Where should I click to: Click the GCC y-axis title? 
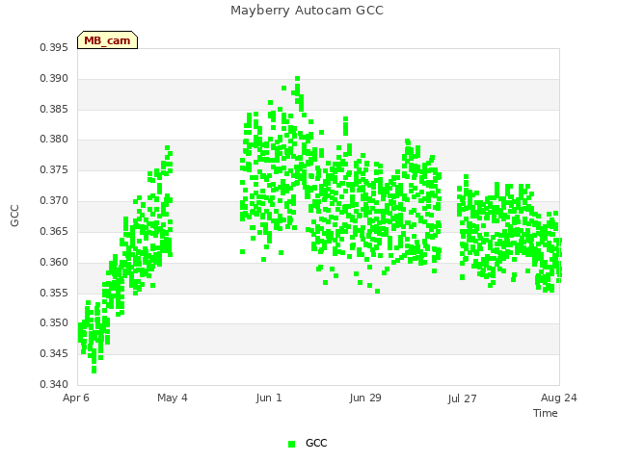14,216
